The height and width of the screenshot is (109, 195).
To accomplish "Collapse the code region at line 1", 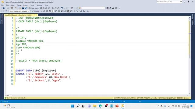I will tap(15, 18).
